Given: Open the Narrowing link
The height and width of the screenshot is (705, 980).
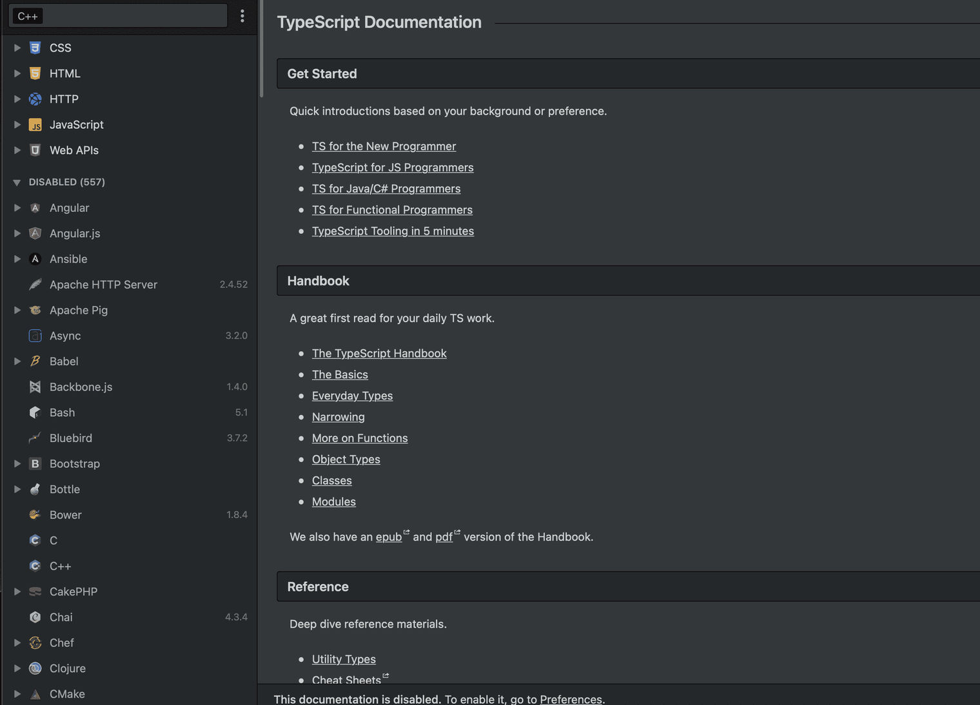Looking at the screenshot, I should pyautogui.click(x=338, y=417).
